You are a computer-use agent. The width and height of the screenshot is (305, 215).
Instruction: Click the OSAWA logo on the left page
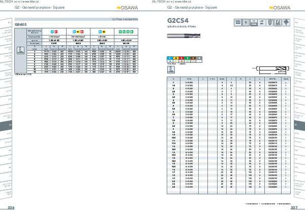click(x=128, y=8)
